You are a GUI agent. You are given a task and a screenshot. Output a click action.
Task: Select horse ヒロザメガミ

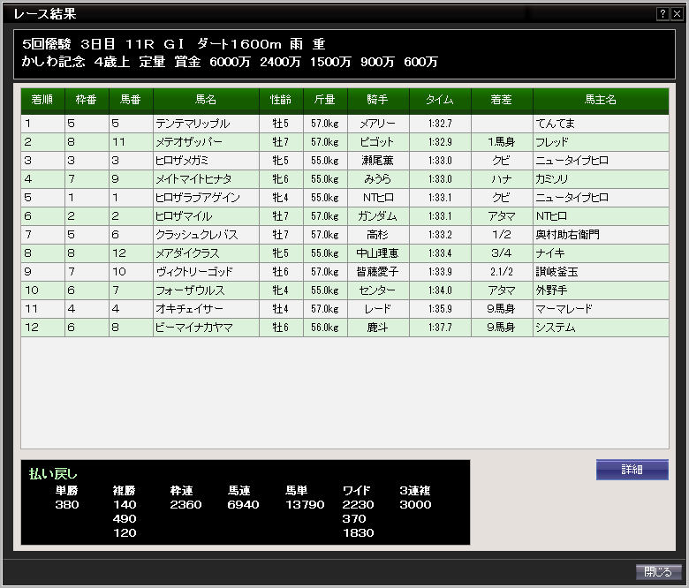click(182, 161)
